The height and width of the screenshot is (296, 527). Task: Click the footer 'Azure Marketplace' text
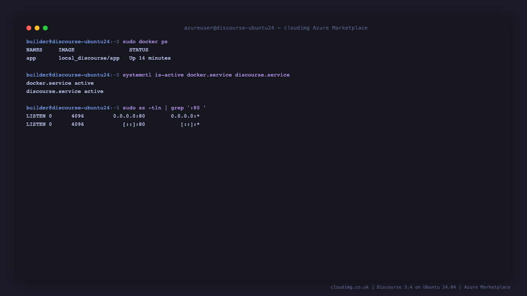[487, 287]
